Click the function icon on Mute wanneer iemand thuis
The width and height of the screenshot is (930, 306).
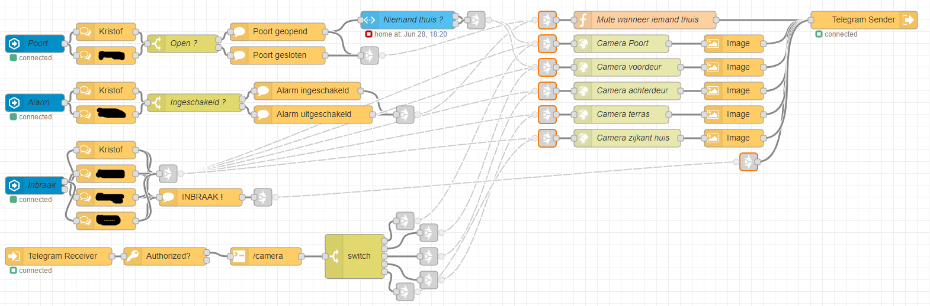pyautogui.click(x=583, y=19)
